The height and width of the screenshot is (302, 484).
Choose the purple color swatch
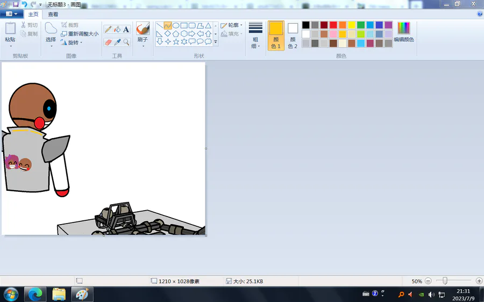coord(388,25)
